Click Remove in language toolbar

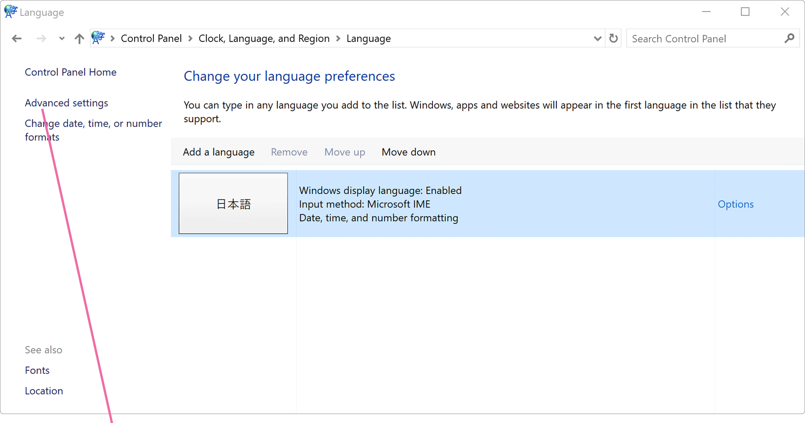289,152
